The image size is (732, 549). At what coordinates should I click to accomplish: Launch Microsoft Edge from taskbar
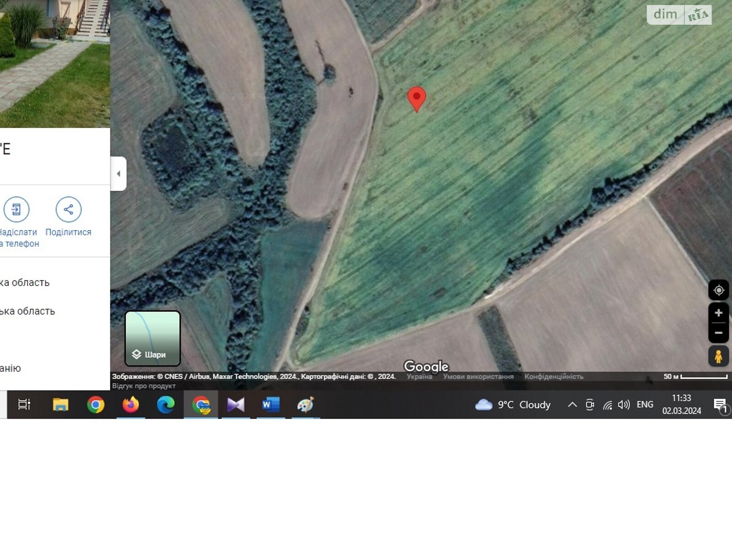[x=166, y=405]
